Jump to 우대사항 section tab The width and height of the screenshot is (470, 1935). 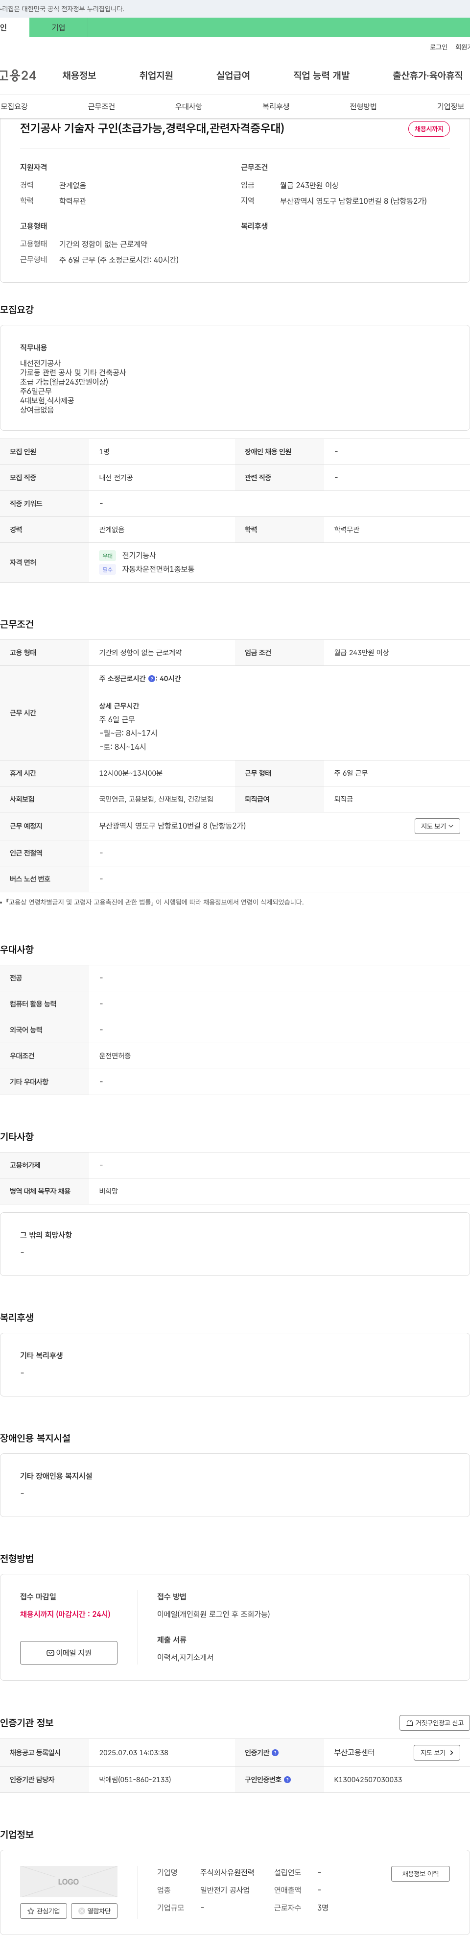pos(188,107)
